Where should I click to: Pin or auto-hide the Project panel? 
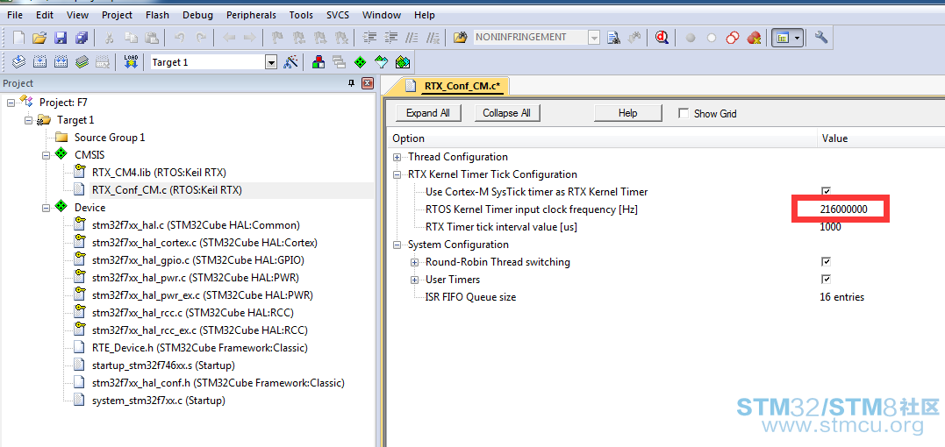pos(352,83)
